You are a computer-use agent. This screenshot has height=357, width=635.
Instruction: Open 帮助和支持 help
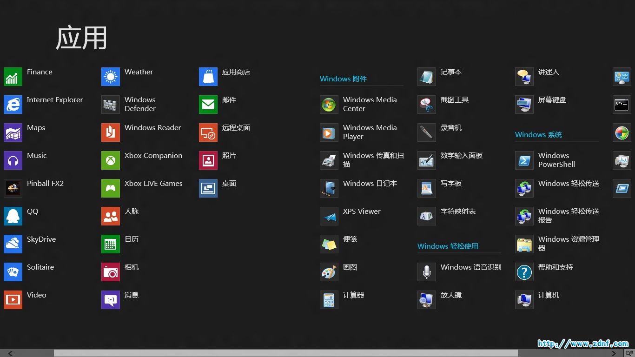pos(524,272)
